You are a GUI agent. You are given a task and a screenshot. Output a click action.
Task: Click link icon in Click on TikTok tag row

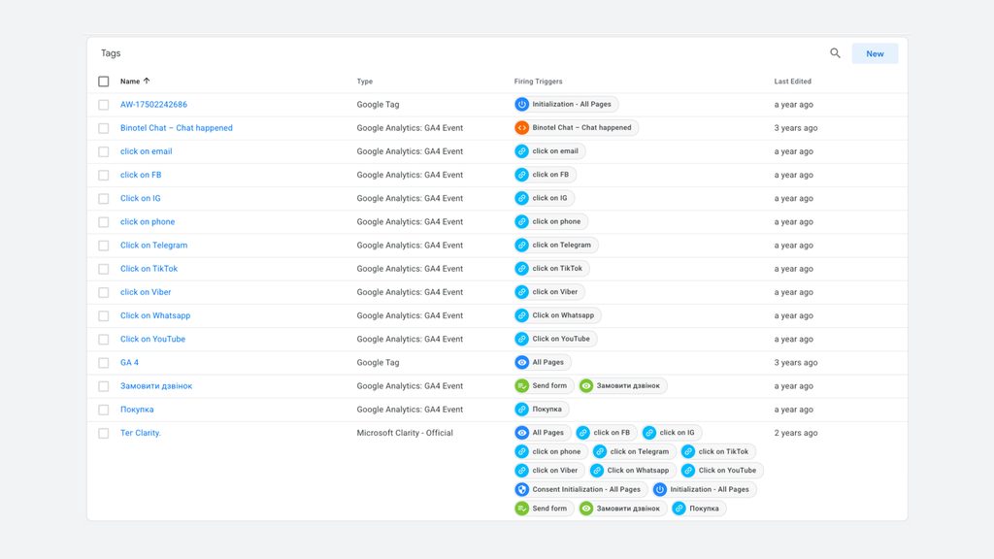[521, 268]
